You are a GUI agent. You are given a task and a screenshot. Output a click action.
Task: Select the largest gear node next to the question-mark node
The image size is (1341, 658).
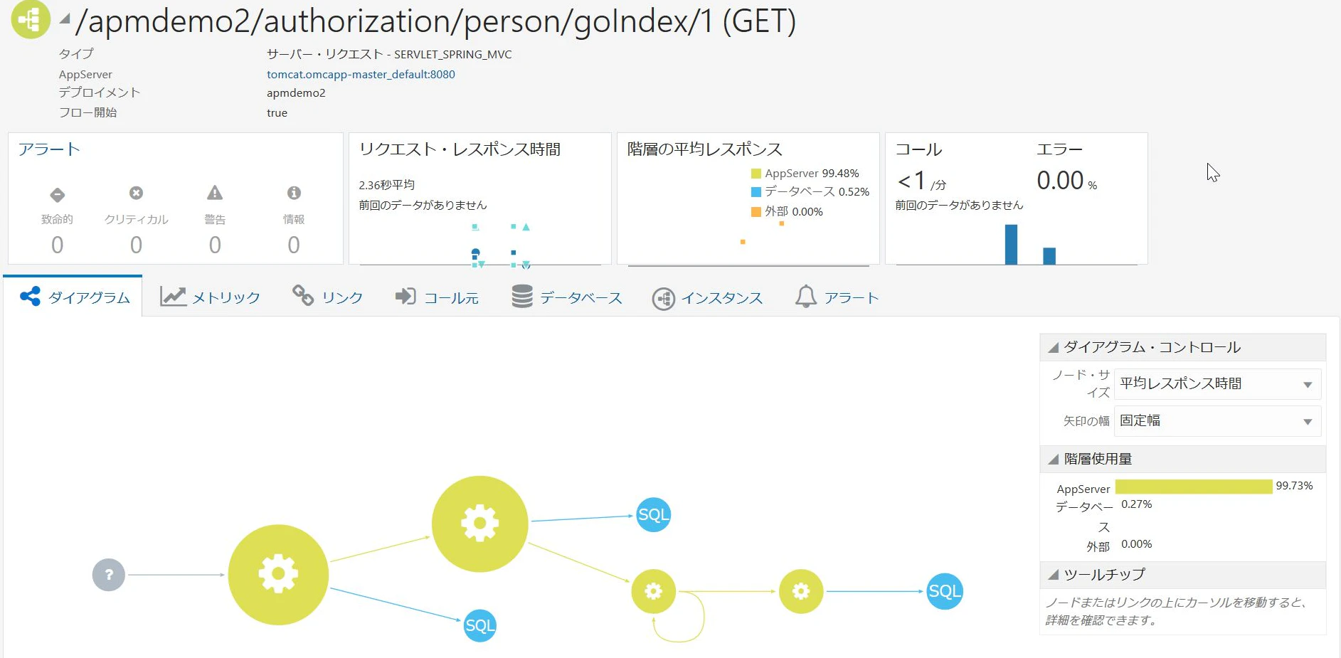(x=278, y=575)
